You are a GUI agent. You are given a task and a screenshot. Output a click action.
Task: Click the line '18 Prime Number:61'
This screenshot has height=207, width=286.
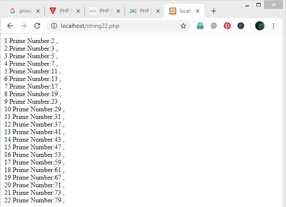point(34,170)
